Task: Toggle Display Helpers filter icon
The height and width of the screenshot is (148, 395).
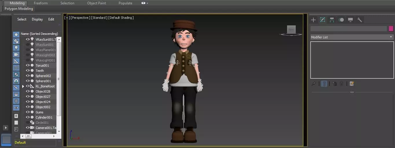Action: (x=16, y=61)
